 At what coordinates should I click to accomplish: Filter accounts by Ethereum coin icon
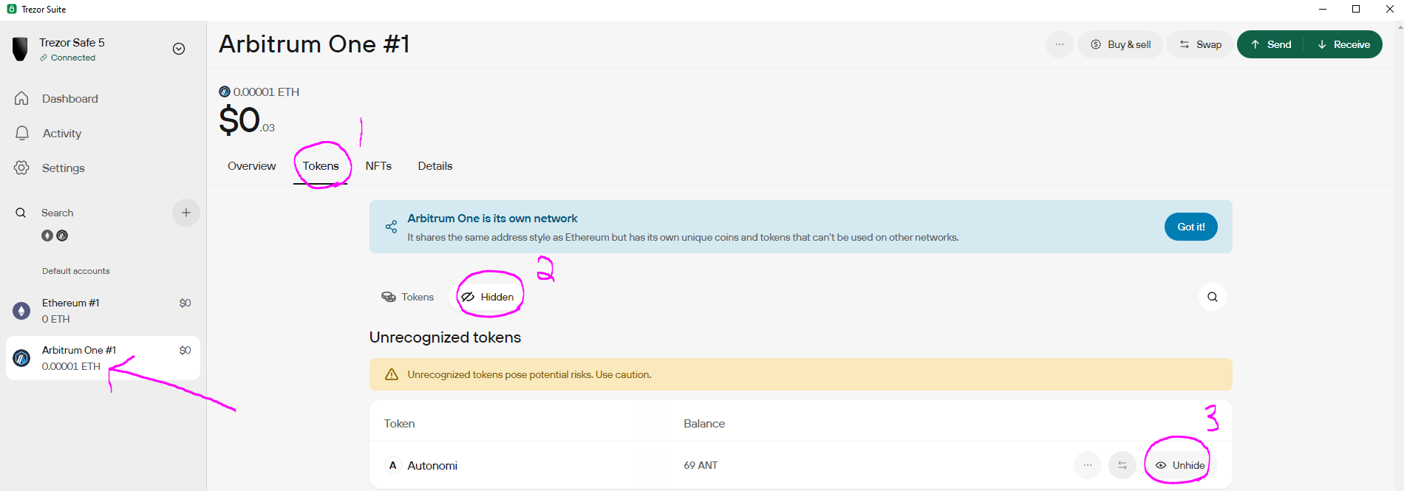47,236
